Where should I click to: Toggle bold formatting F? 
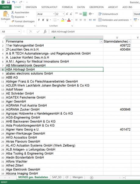(39, 20)
